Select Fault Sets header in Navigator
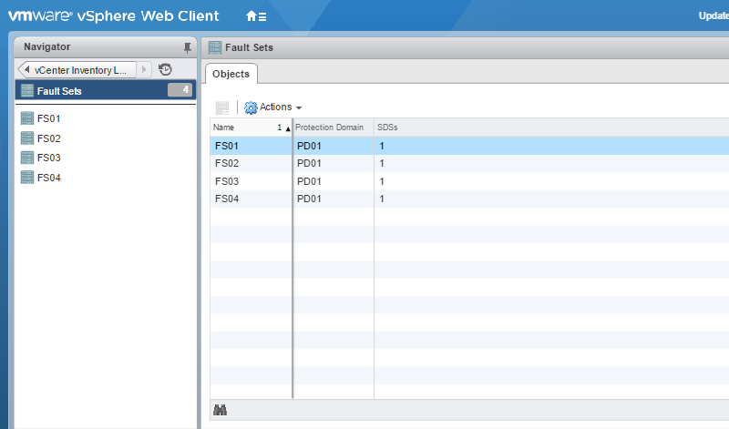The height and width of the screenshot is (429, 729). pos(106,91)
